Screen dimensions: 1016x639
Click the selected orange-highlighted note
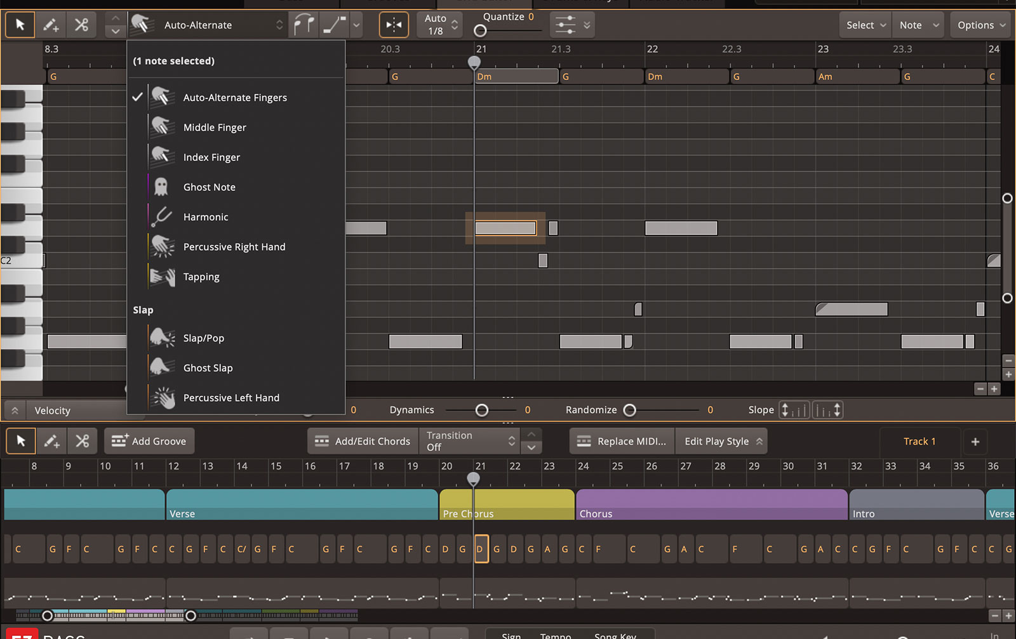505,228
